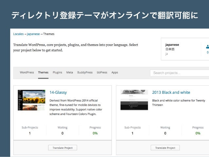209x157 pixels.
Task: Click the 14-Glassy theme thumbnail
Action: 31,100
